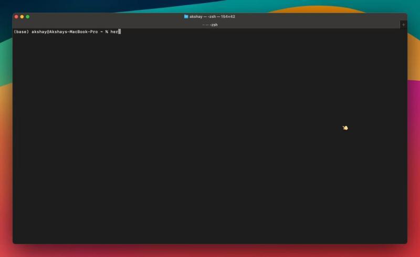Screen dimensions: 420x257
Task: Click the '(base)' conda environment label
Action: [21, 32]
